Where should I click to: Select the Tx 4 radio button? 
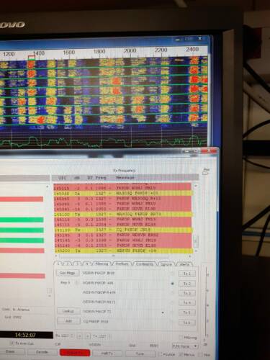click(x=172, y=303)
